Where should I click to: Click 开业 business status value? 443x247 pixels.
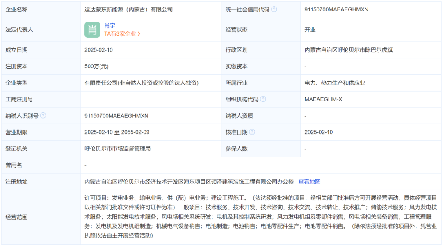310,30
